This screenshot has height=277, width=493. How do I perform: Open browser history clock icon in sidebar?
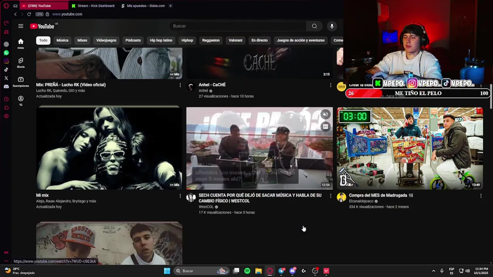point(6,99)
